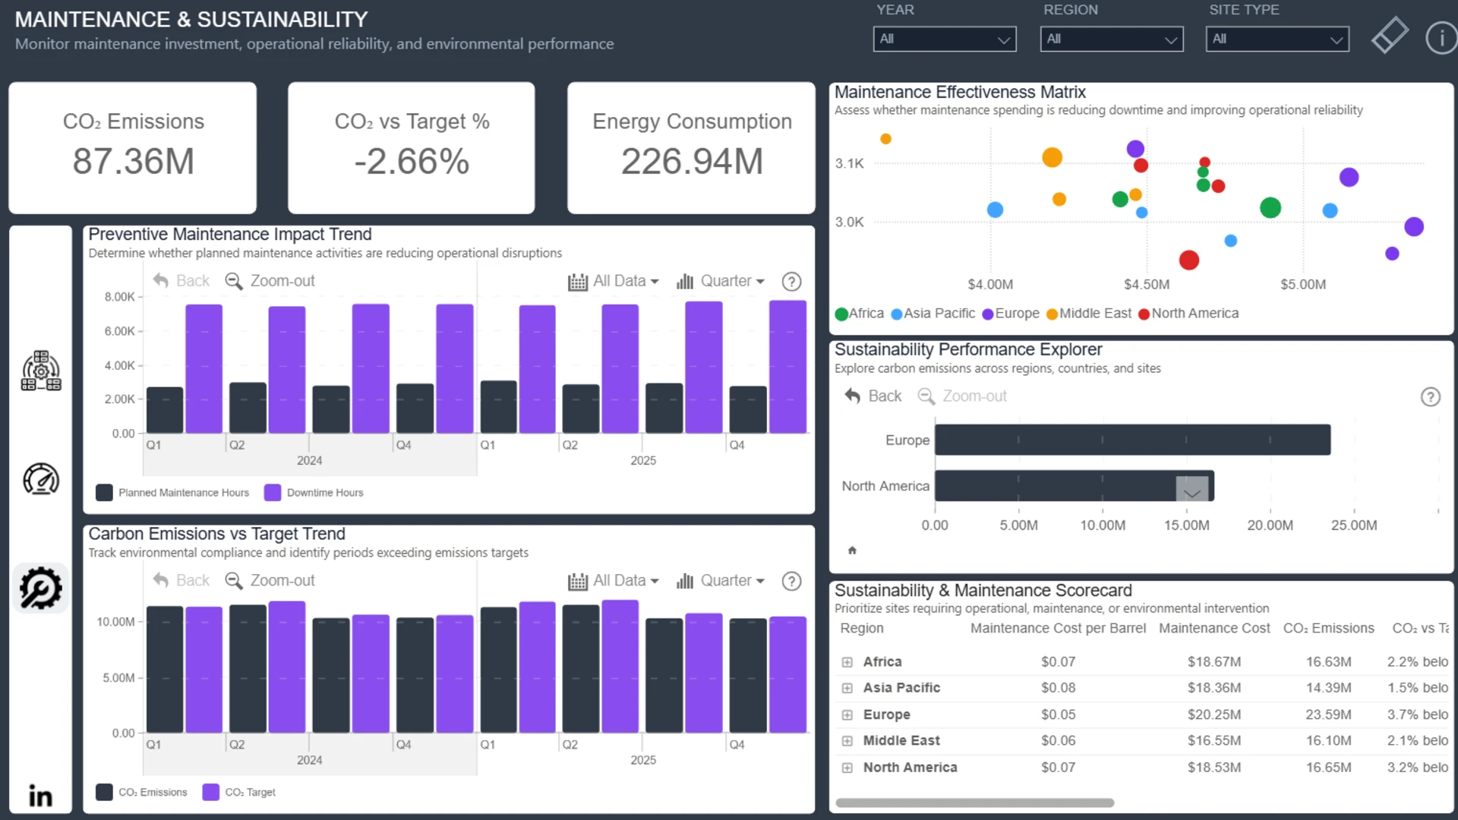Screen dimensions: 1458x820
Task: Open Quarter dropdown in Preventive Maintenance chart
Action: tap(721, 281)
